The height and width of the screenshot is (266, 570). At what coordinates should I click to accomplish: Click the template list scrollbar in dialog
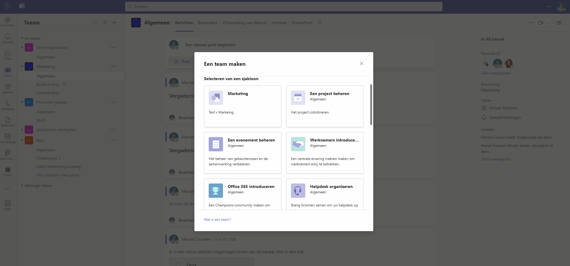pos(371,105)
